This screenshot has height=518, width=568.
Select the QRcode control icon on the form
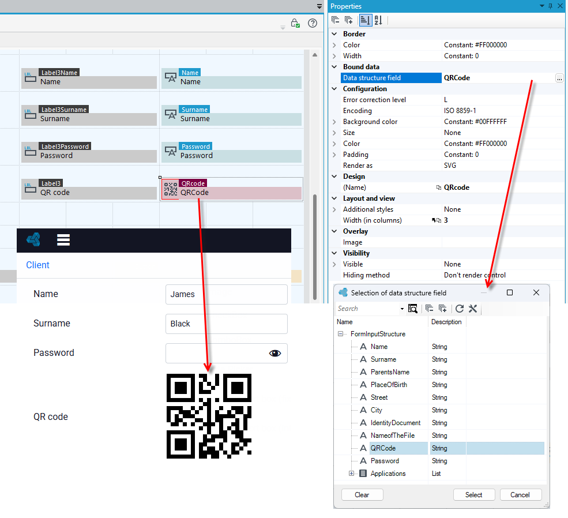pos(171,189)
